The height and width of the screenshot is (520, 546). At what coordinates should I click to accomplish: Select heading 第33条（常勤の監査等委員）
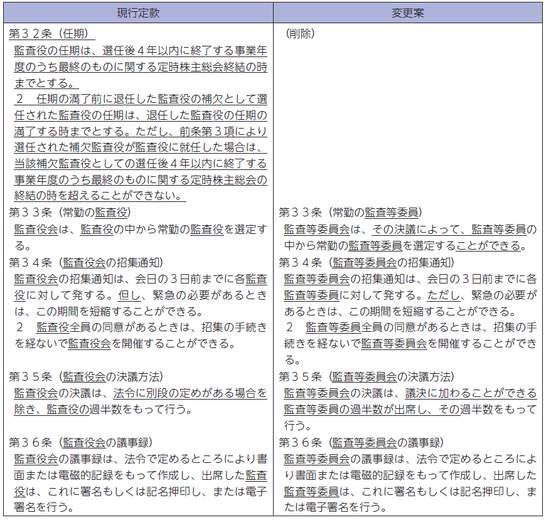click(x=350, y=212)
